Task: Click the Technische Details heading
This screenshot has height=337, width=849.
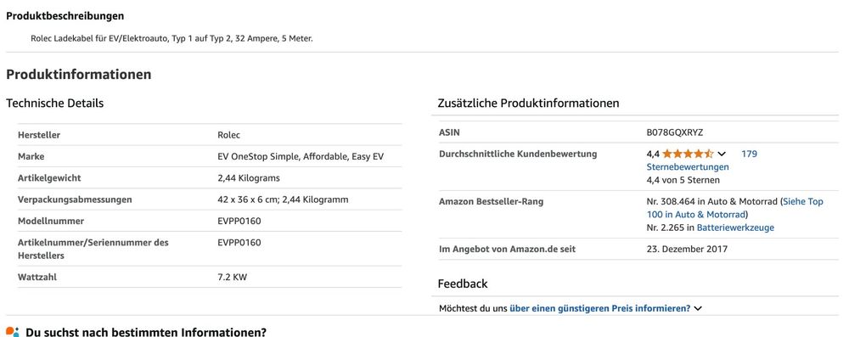Action: click(54, 103)
